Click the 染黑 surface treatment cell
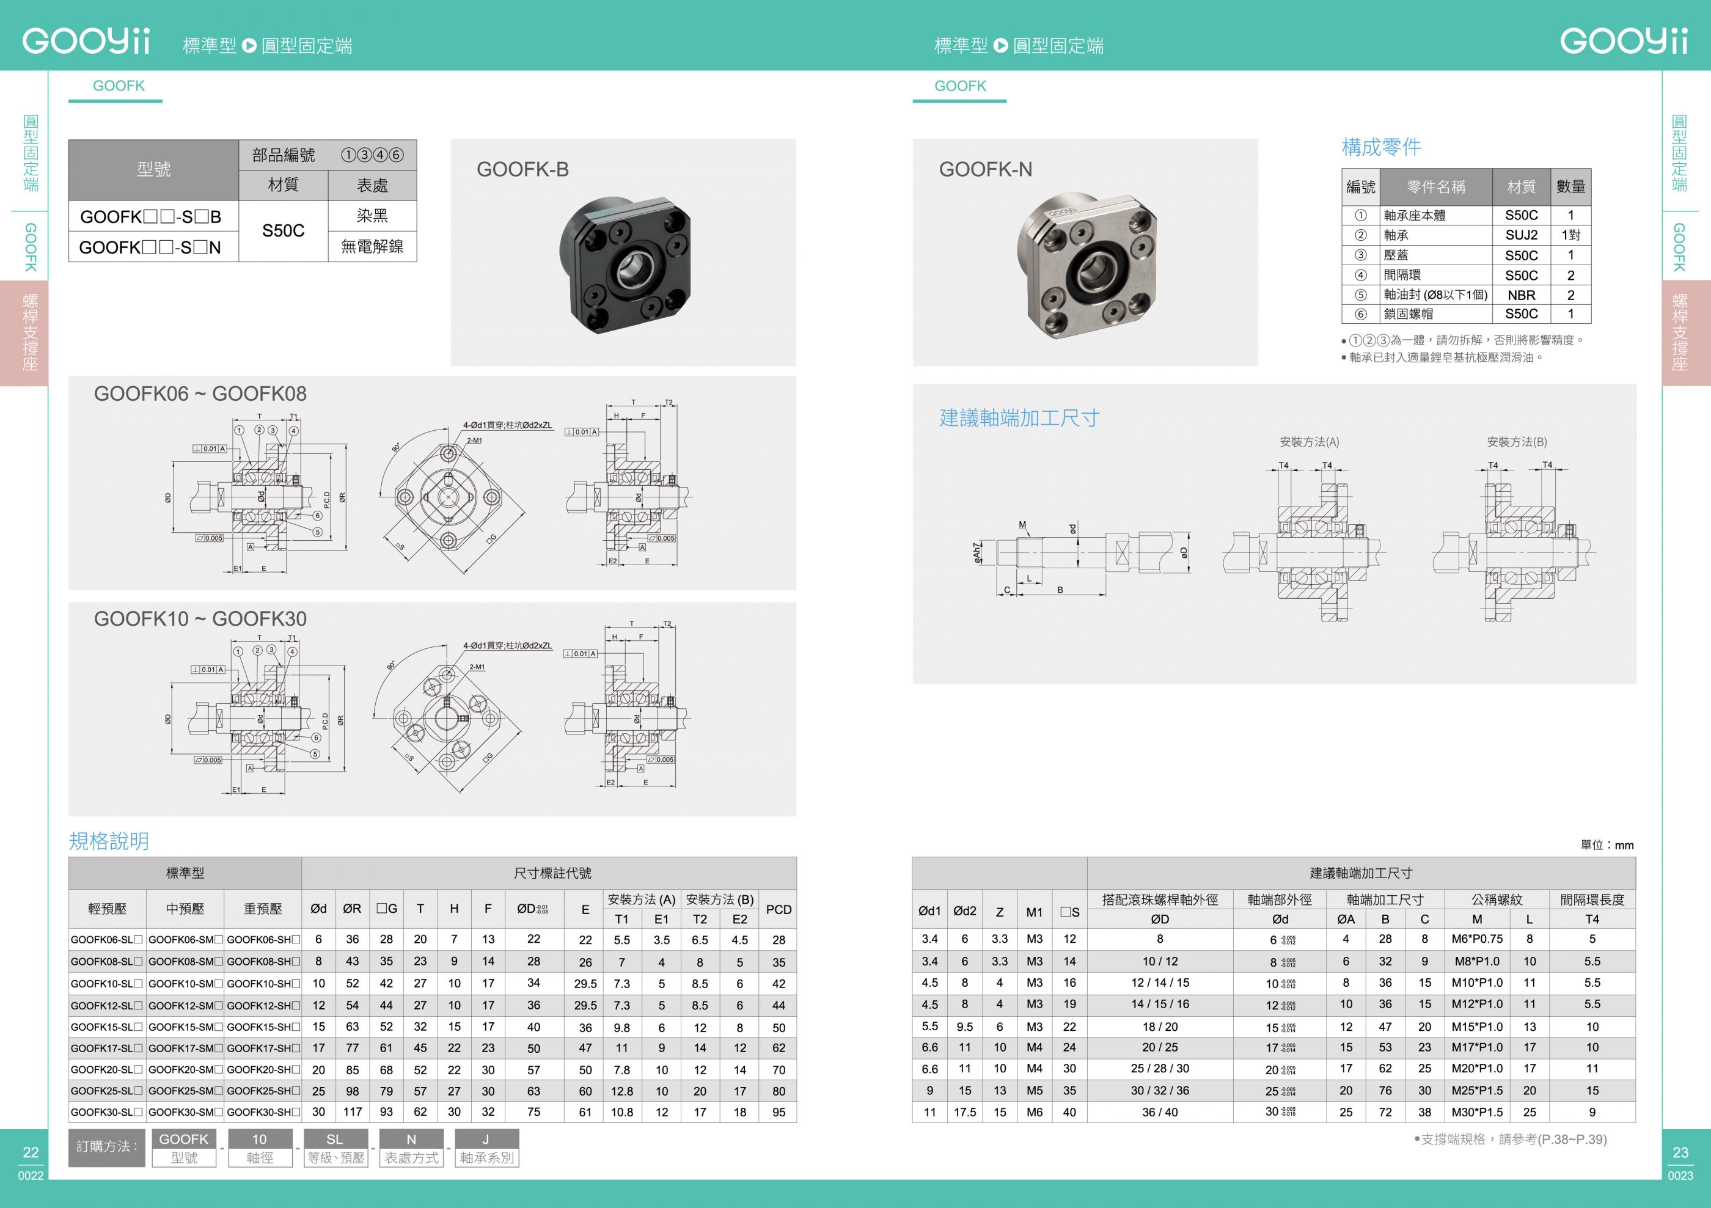Viewport: 1711px width, 1208px height. click(x=373, y=216)
